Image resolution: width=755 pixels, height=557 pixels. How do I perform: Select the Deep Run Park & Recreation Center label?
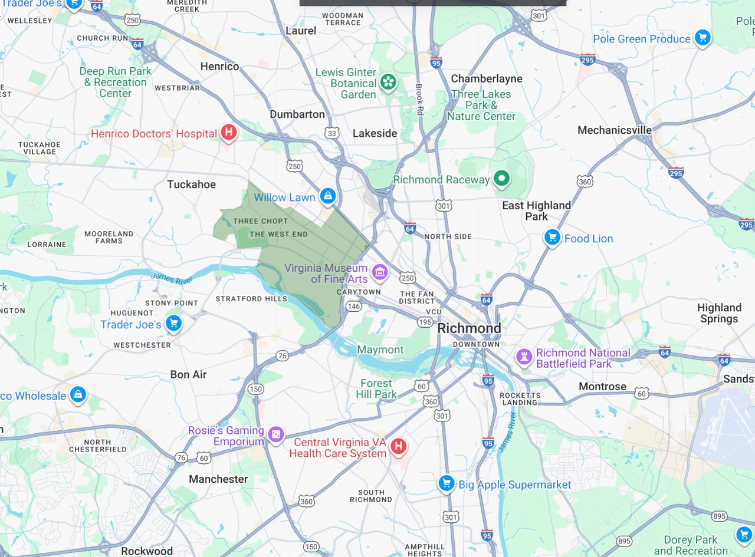click(x=115, y=82)
